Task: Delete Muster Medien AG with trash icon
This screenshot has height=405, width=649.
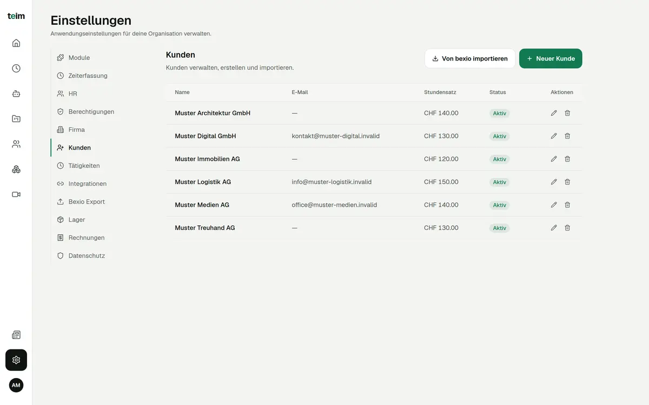Action: click(567, 205)
